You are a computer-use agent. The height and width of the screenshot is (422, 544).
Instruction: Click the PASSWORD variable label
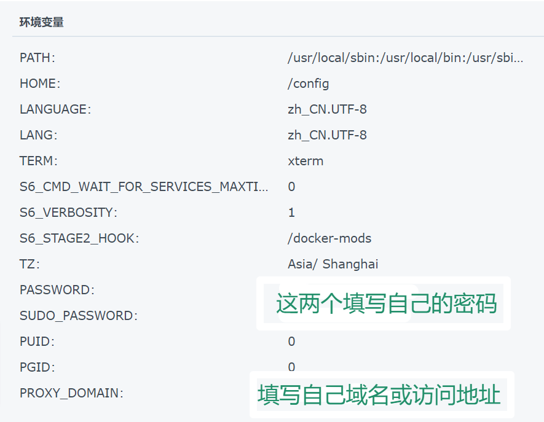click(57, 290)
